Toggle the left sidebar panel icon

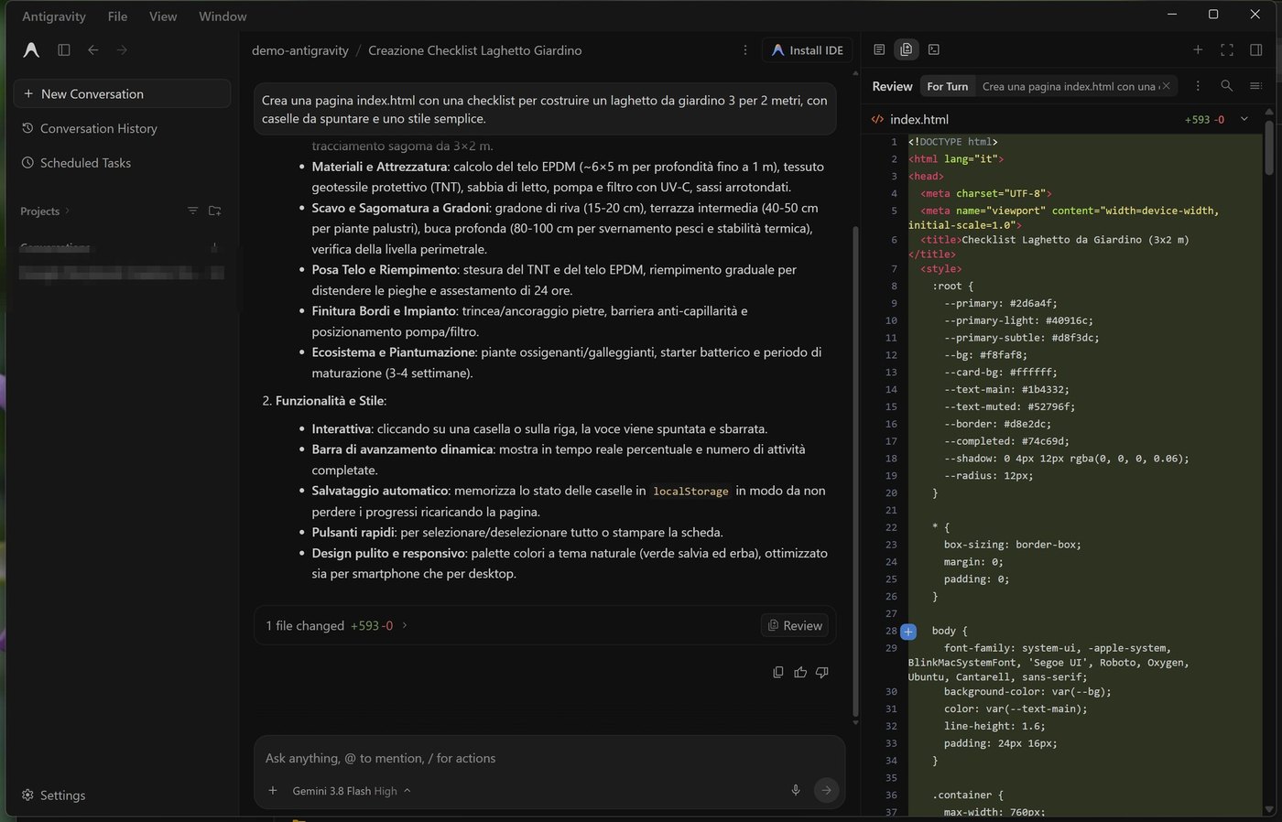tap(64, 50)
